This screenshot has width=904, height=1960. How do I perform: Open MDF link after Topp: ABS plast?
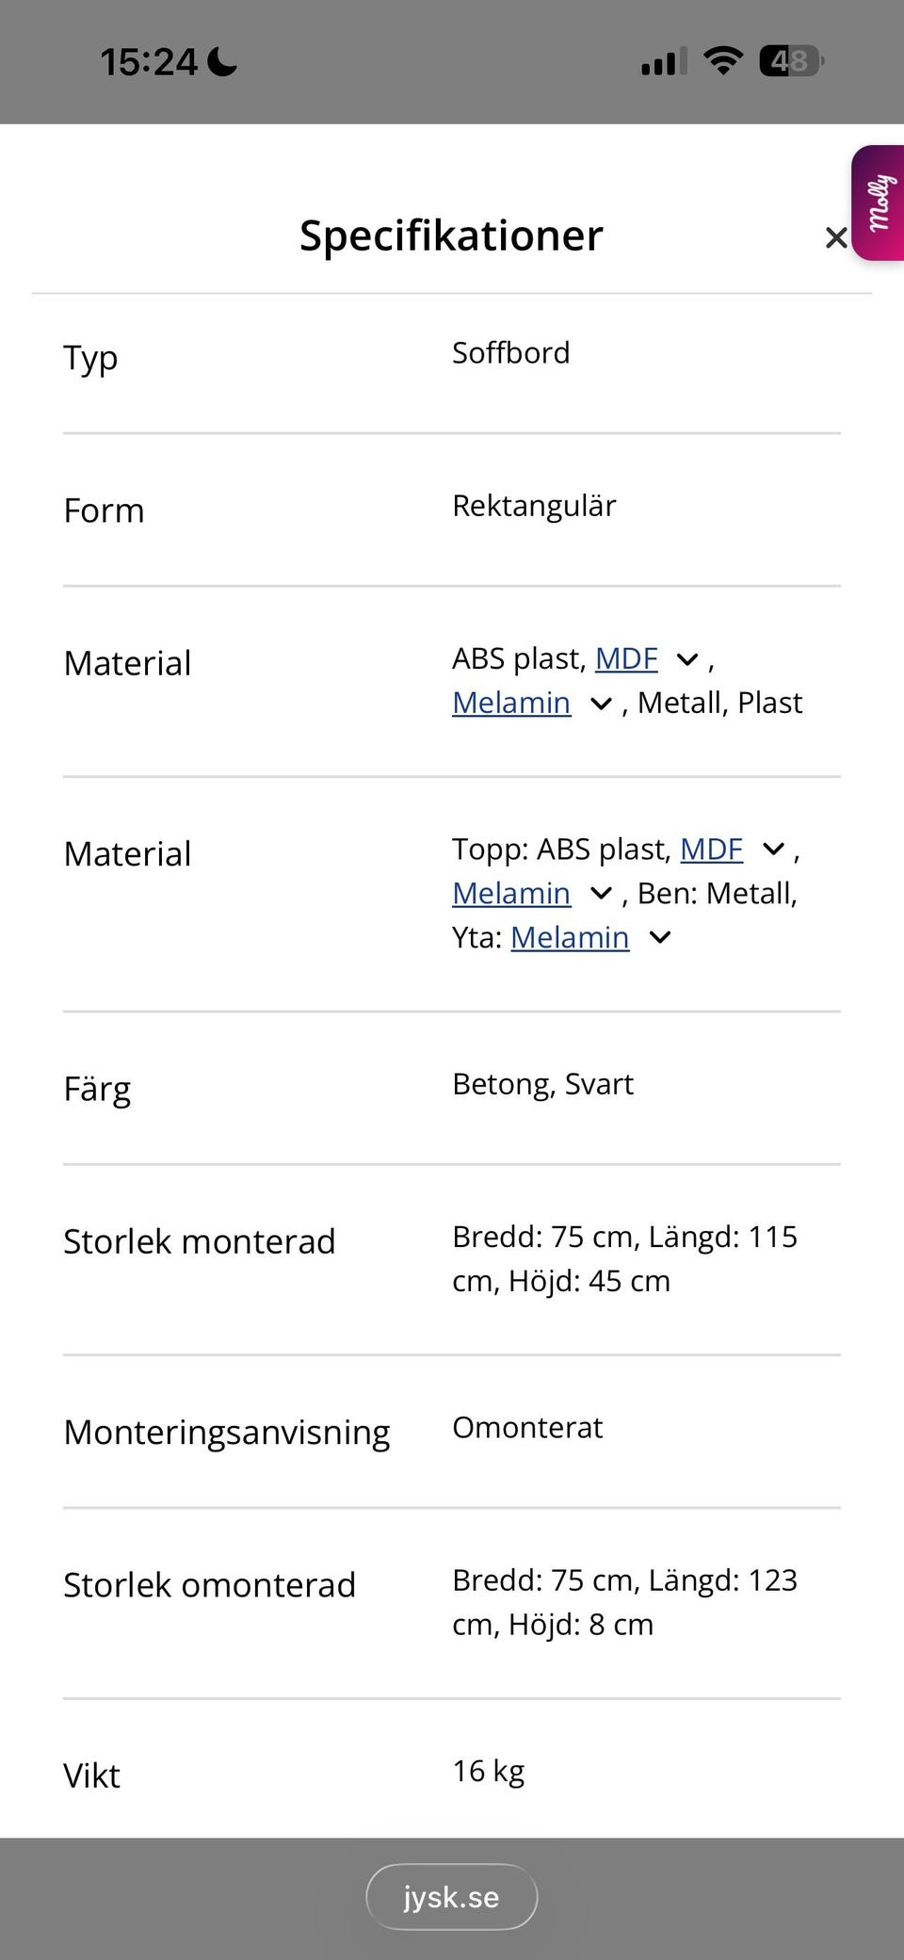pos(711,850)
